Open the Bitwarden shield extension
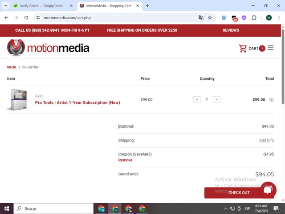The height and width of the screenshot is (214, 285). pos(224,18)
